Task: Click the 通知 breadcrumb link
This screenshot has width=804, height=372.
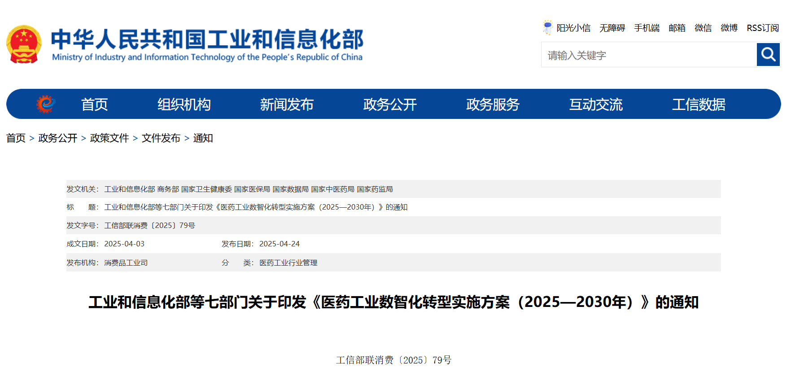Action: click(x=203, y=138)
